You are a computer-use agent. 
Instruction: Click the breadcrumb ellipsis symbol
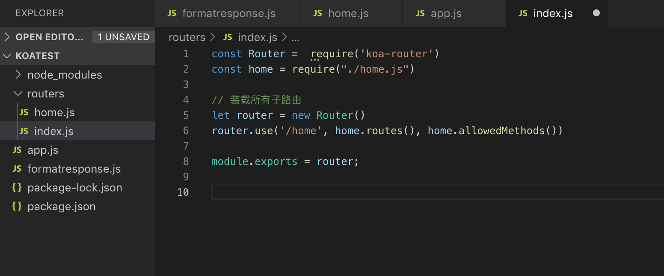pos(295,37)
